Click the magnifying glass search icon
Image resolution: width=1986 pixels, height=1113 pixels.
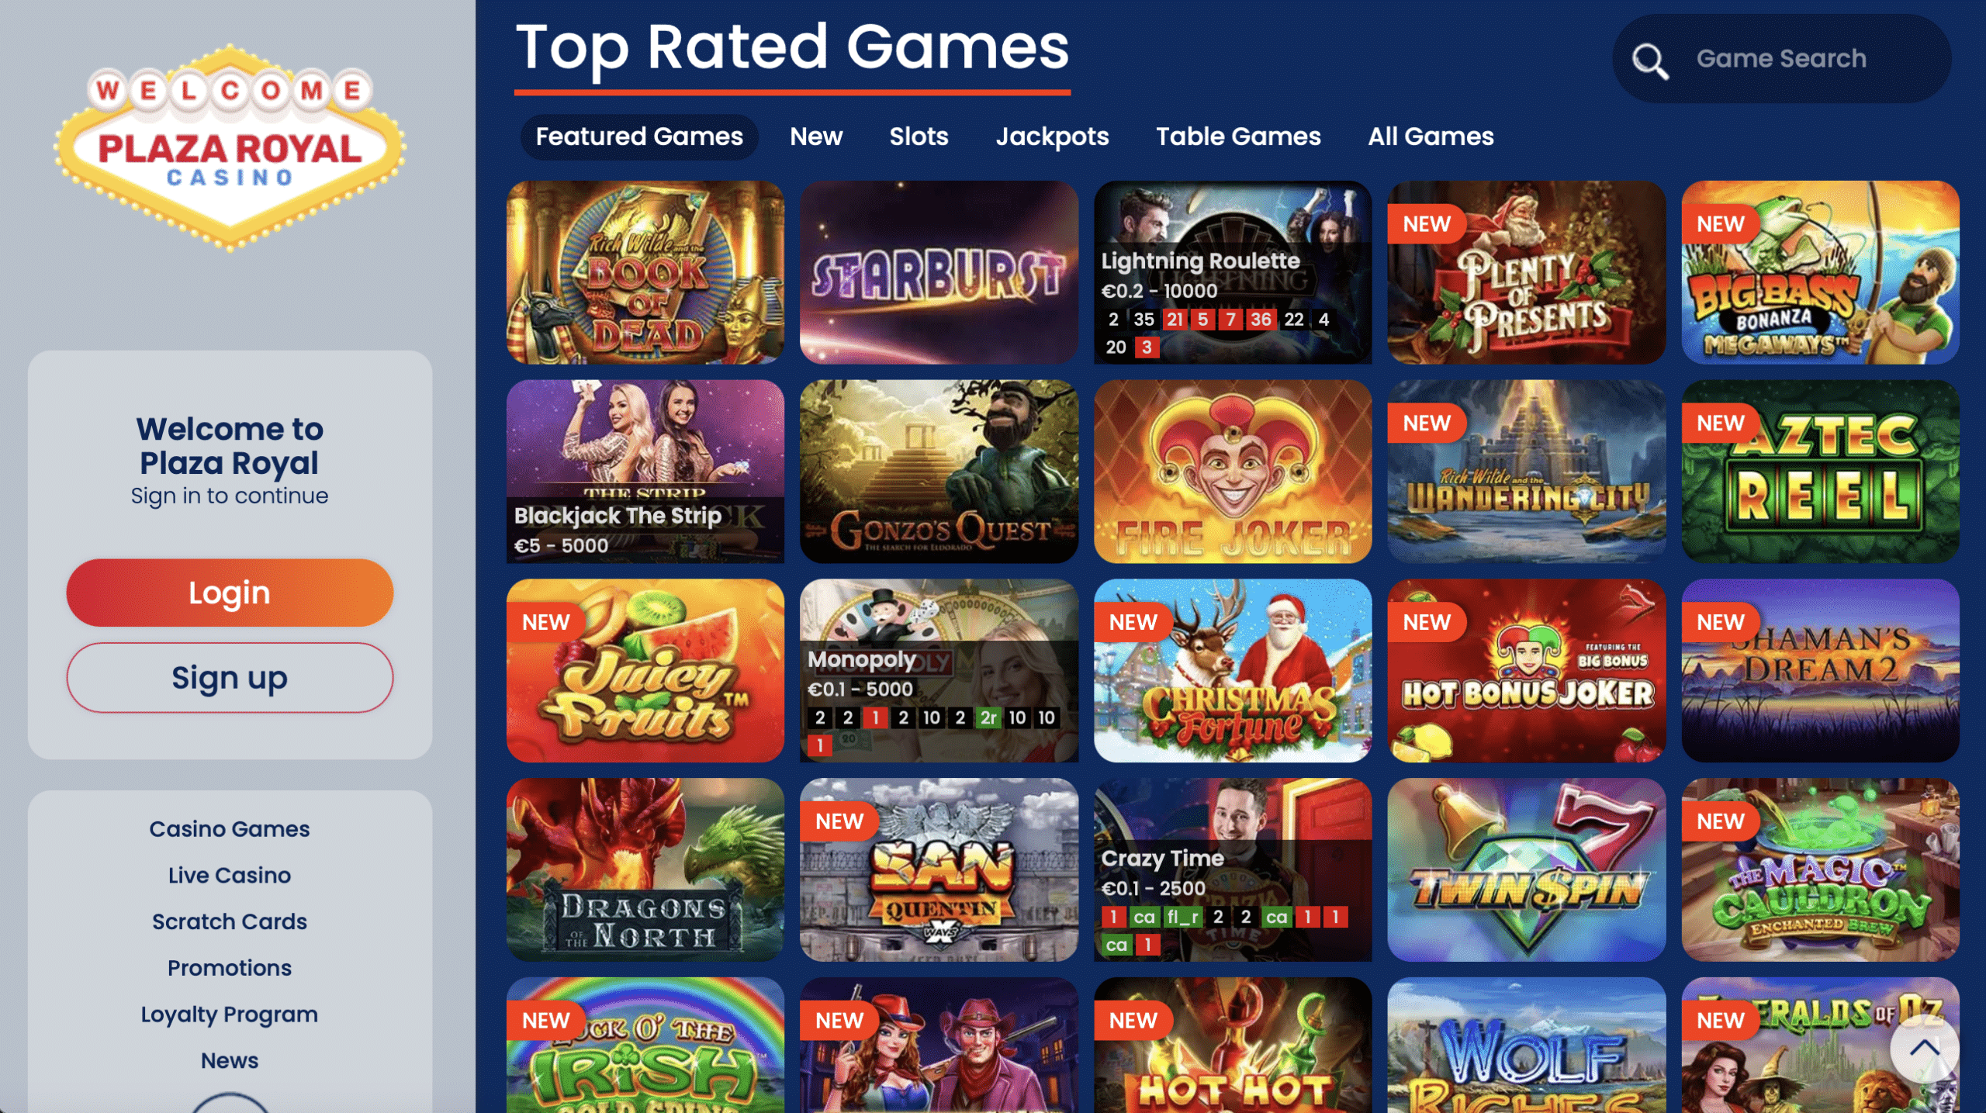tap(1650, 60)
